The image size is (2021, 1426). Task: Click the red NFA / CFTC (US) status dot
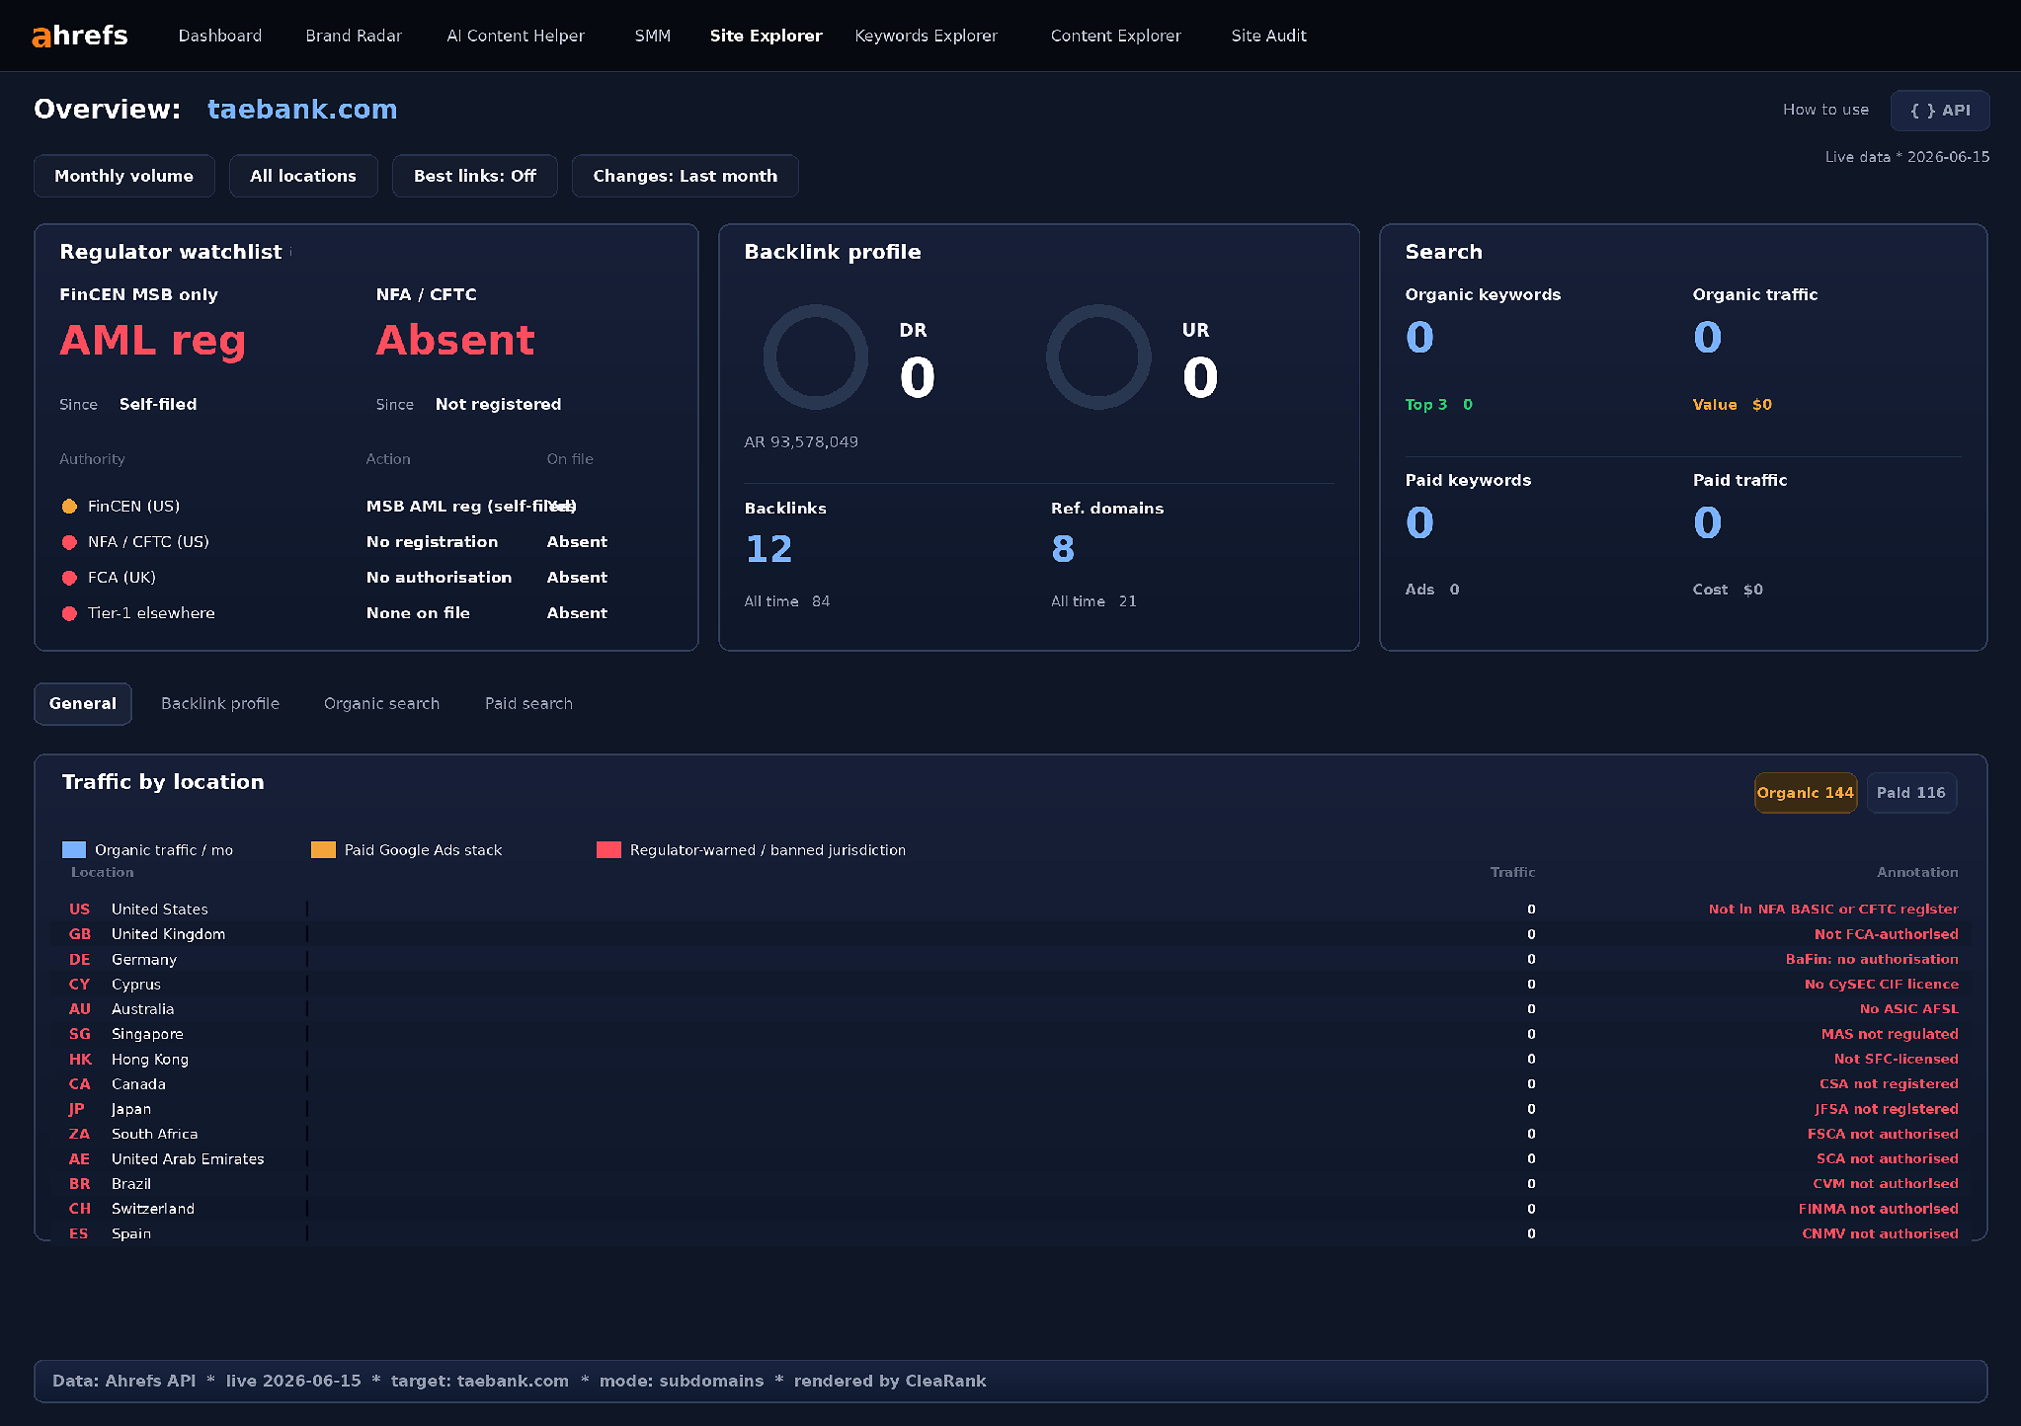69,542
